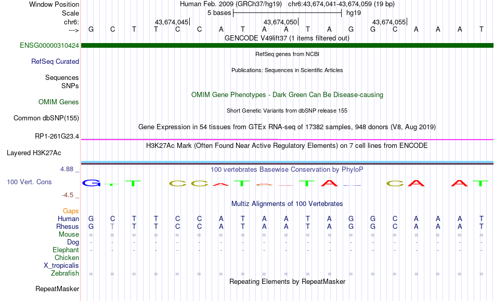This screenshot has width=494, height=301.
Task: Click the Elephant species label
Action: pos(66,250)
